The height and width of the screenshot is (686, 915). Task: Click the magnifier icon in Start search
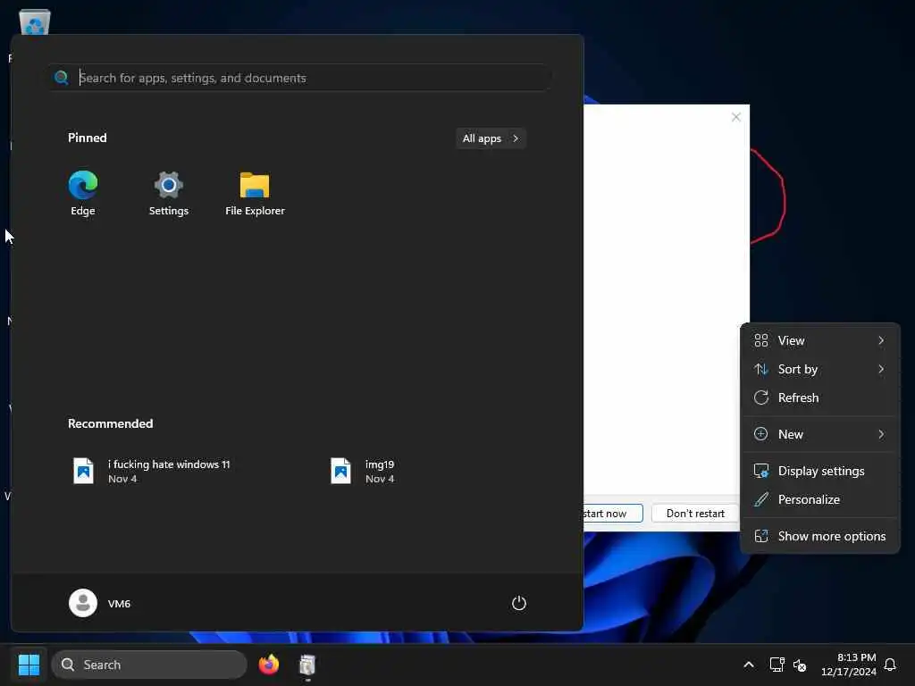point(62,78)
